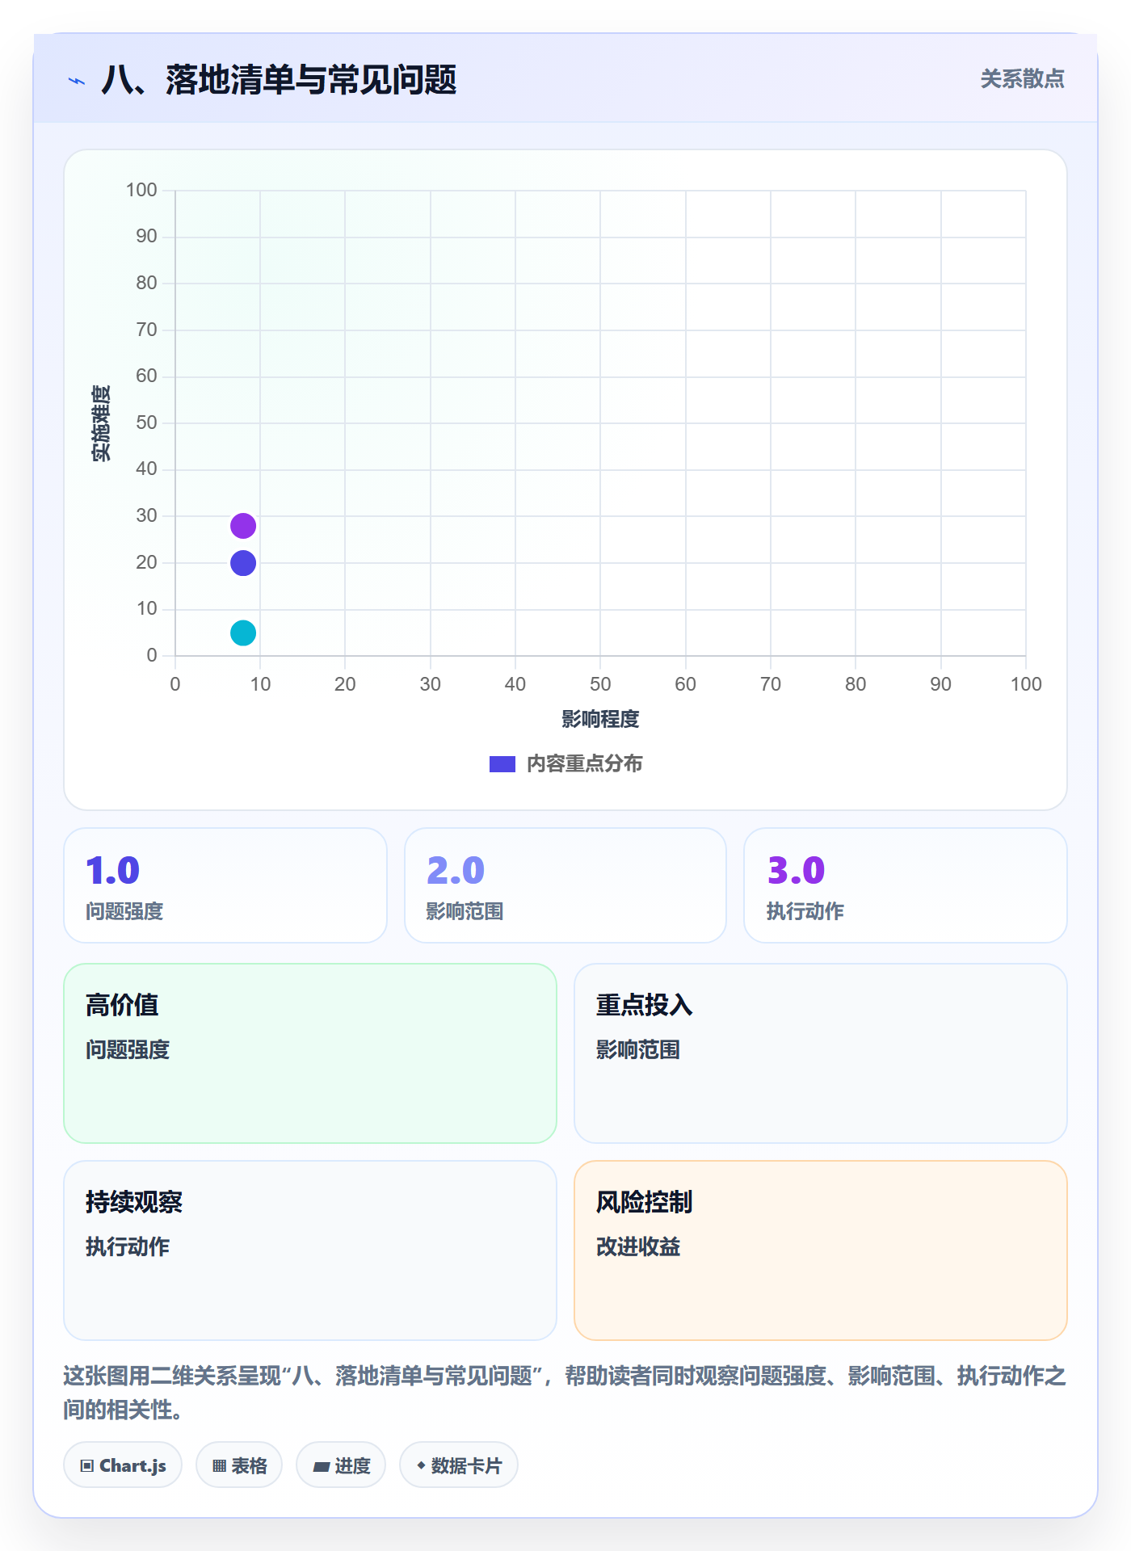Open the 重点投入 quadrant card

(x=821, y=1053)
